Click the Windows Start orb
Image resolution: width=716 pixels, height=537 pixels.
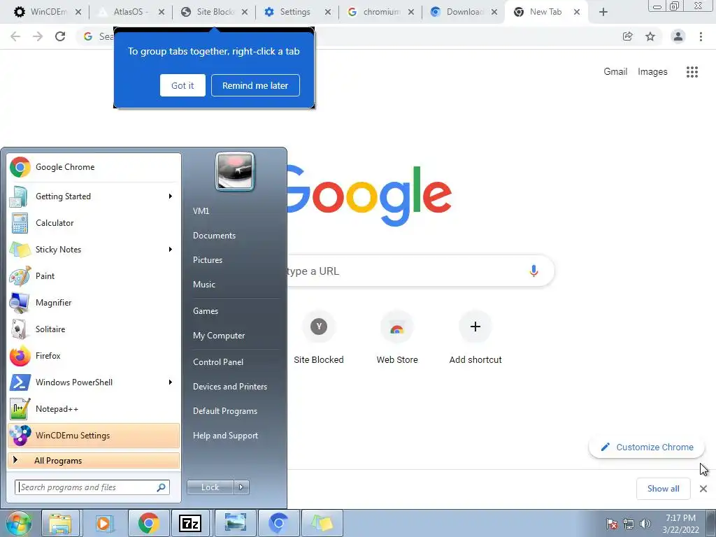click(19, 524)
